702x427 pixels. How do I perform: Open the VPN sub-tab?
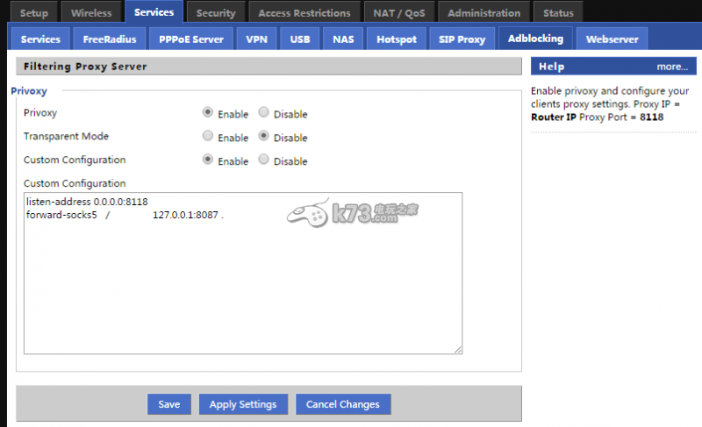[257, 39]
